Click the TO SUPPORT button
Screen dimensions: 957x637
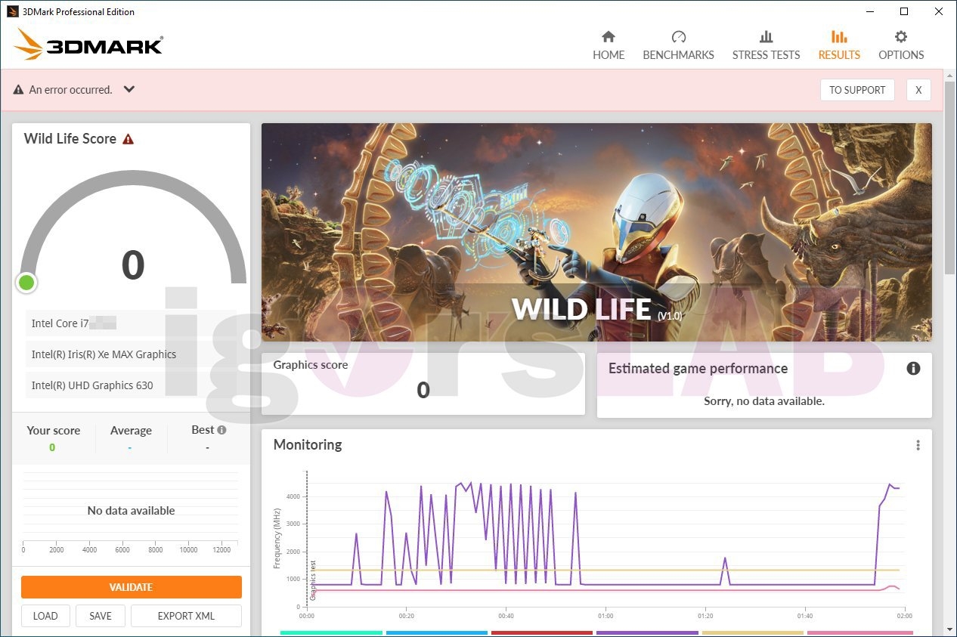click(x=857, y=90)
